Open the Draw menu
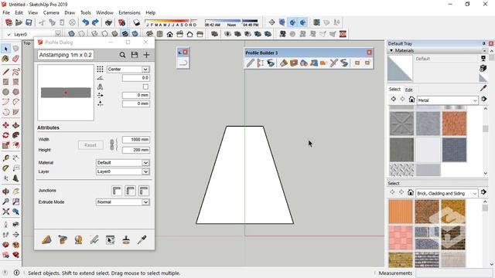Image resolution: width=495 pixels, height=278 pixels. point(70,12)
